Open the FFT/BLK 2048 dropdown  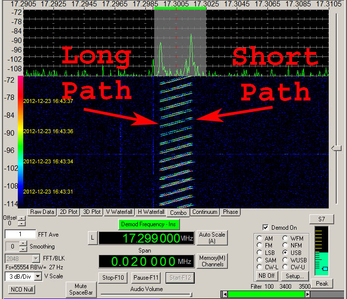[x=36, y=258]
